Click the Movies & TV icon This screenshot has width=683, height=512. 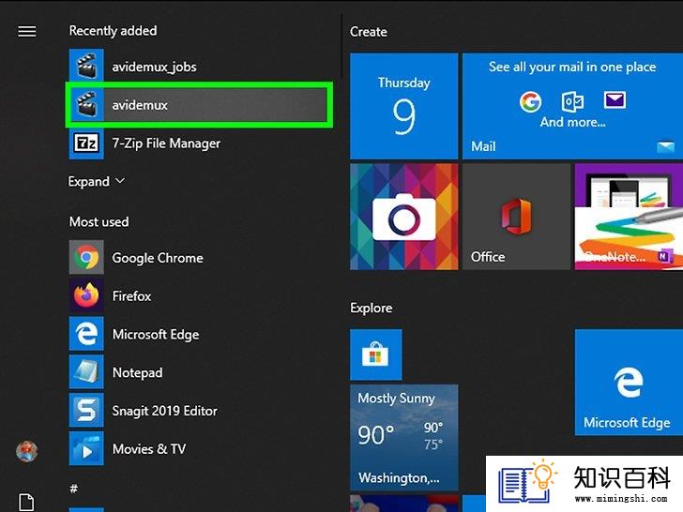pos(86,449)
